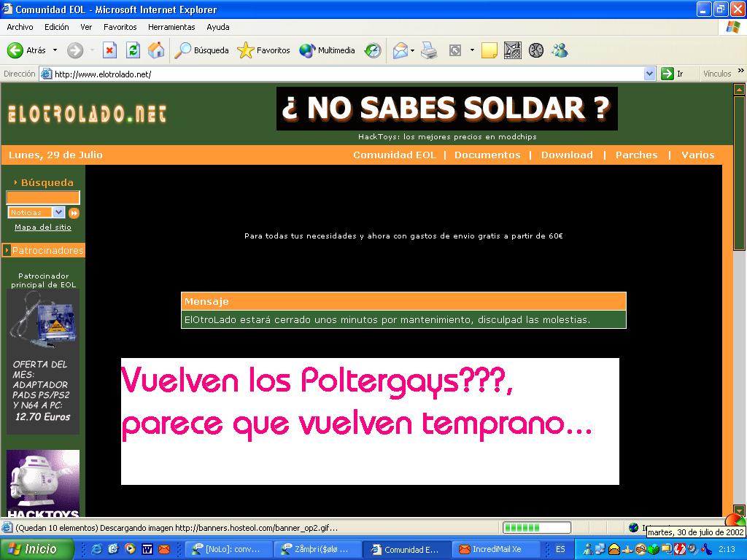747x560 pixels.
Task: Click the green page loading progress bar
Action: 537,527
